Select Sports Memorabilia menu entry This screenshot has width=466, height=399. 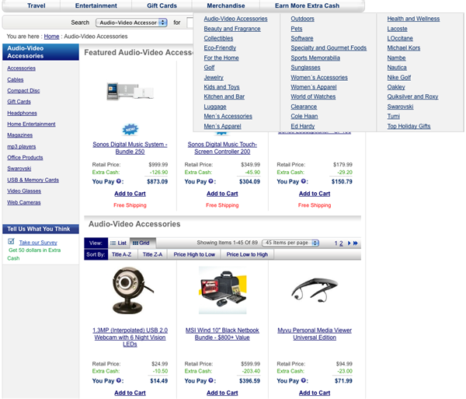point(315,58)
